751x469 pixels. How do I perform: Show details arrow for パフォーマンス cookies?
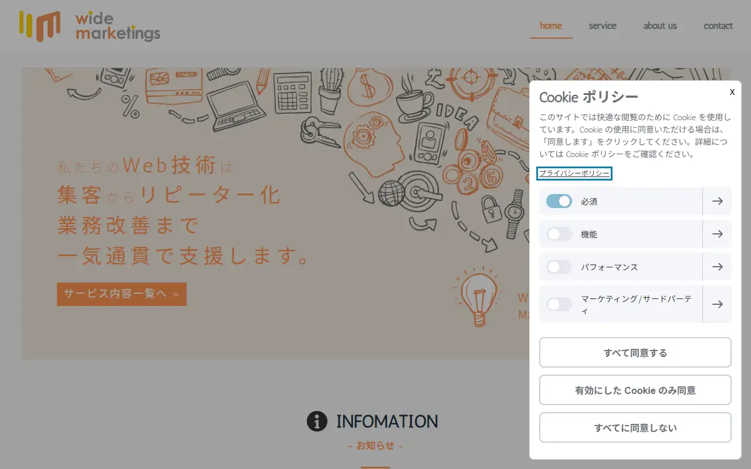coord(717,267)
